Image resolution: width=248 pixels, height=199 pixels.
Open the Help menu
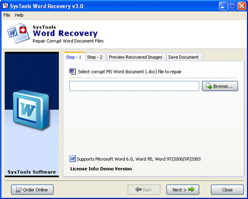[x=19, y=15]
